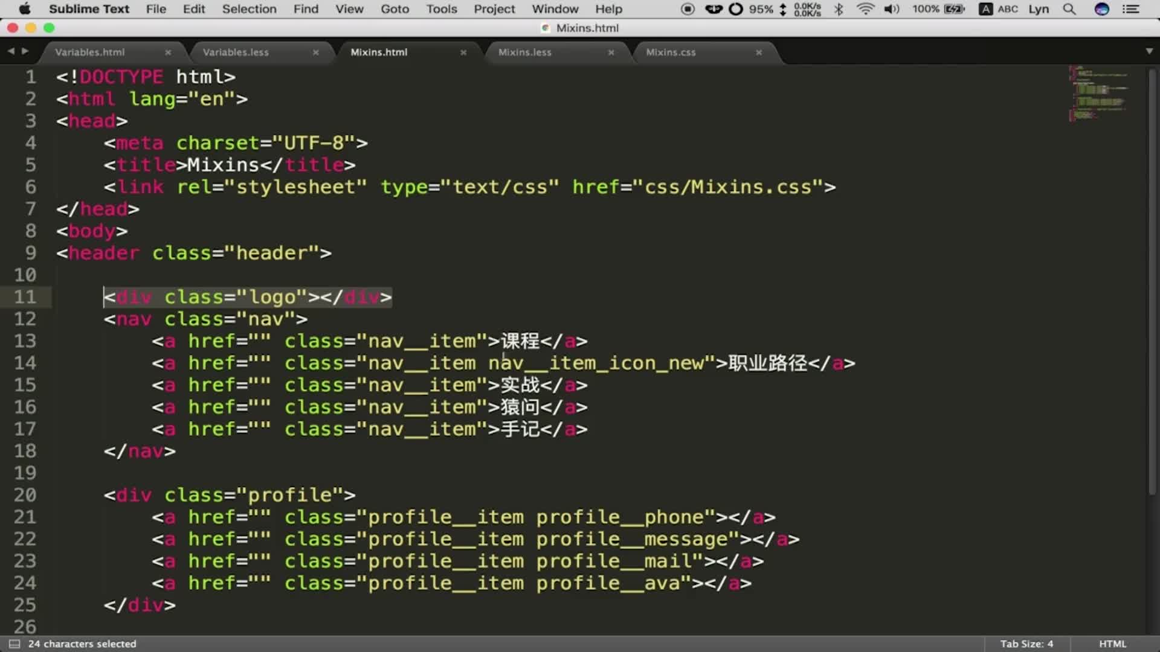
Task: Click the Spotlight search icon
Action: pos(1070,9)
